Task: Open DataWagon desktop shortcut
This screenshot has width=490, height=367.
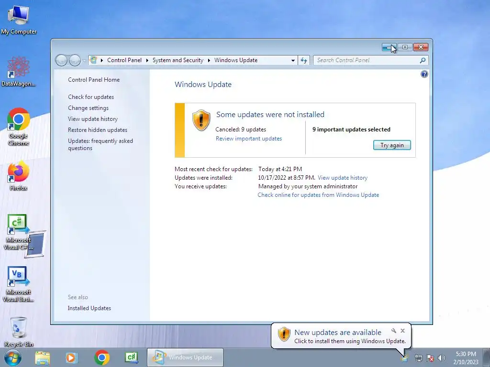Action: click(x=19, y=71)
